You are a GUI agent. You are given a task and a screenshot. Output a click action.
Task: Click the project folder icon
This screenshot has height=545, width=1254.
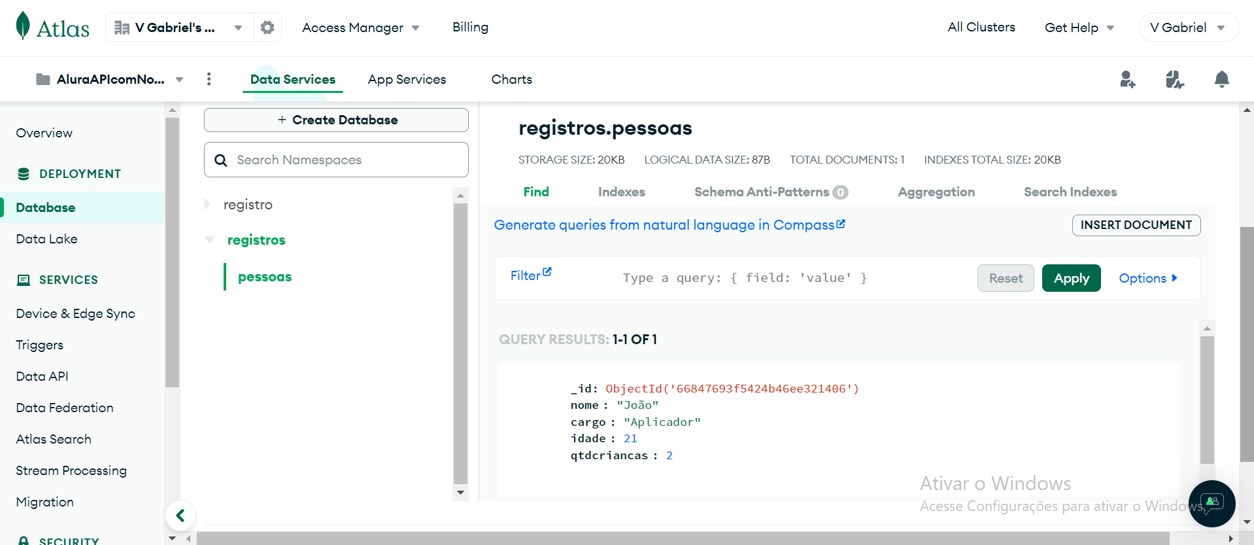[43, 79]
